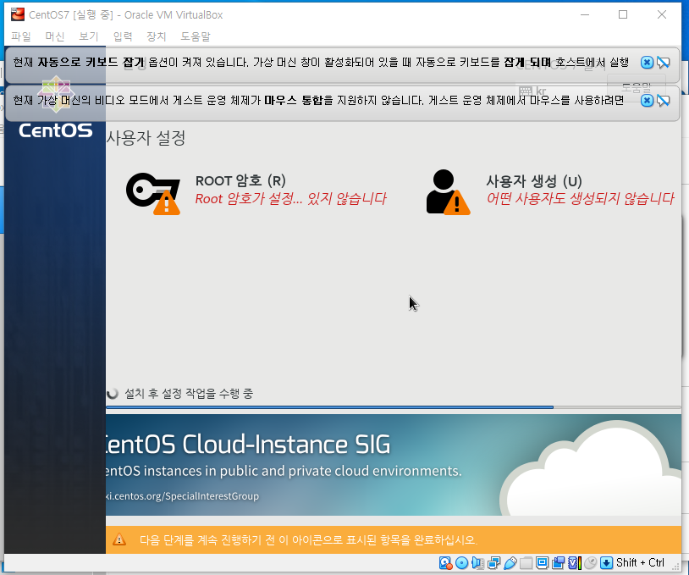This screenshot has height=575, width=689.
Task: Click the kr keyboard layout indicator
Action: click(532, 91)
